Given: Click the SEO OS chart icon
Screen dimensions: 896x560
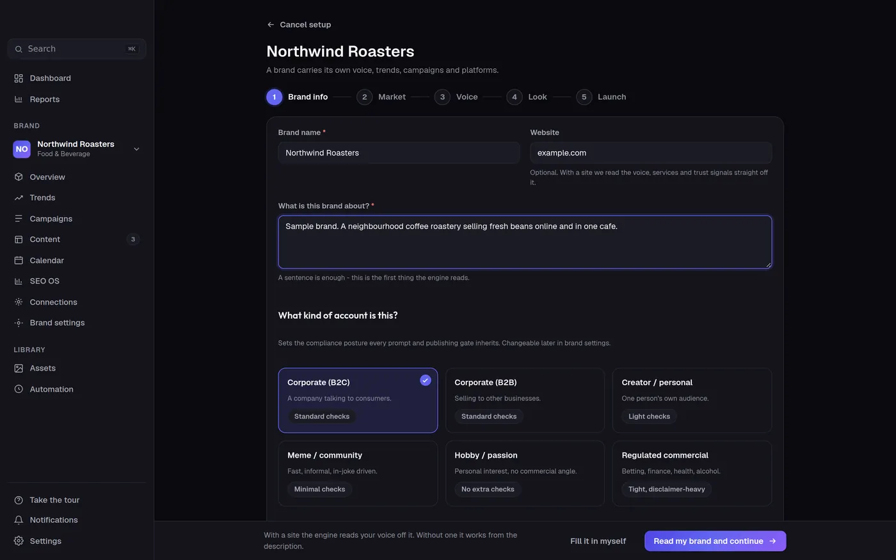Looking at the screenshot, I should (19, 281).
